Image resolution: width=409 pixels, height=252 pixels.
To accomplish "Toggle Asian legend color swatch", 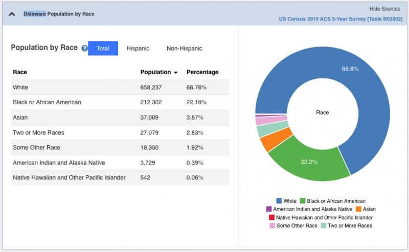I will click(x=358, y=209).
